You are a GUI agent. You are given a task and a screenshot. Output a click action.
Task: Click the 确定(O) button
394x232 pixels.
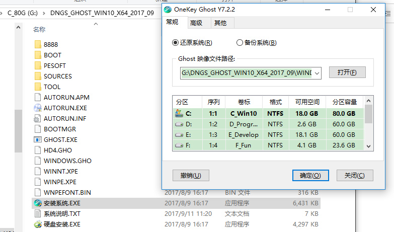coord(310,176)
